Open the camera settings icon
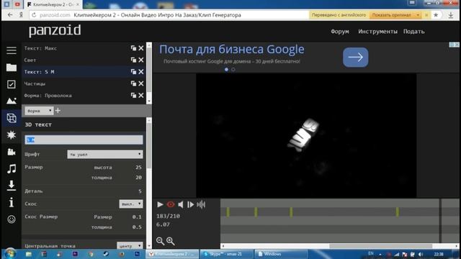 coord(12,152)
